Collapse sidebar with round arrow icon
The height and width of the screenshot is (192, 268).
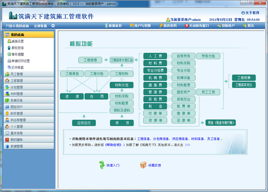pyautogui.click(x=53, y=25)
